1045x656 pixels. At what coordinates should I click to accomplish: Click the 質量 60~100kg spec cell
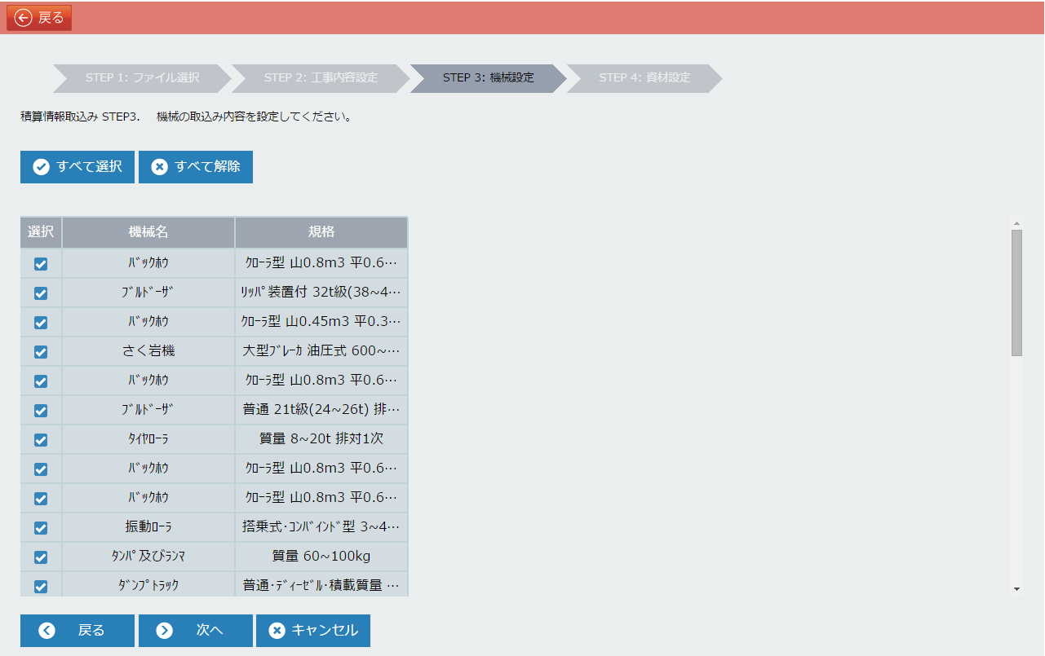coord(321,557)
